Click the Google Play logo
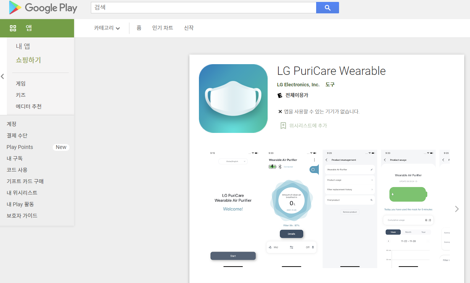The height and width of the screenshot is (283, 470). (43, 8)
